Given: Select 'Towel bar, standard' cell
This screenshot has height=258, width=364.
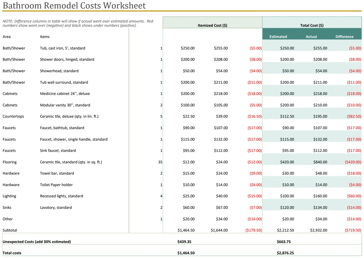Looking at the screenshot, I should tap(57, 173).
